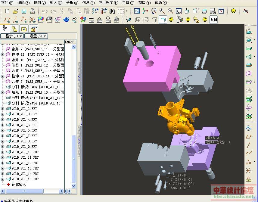Click the Open folder icon

16,11
